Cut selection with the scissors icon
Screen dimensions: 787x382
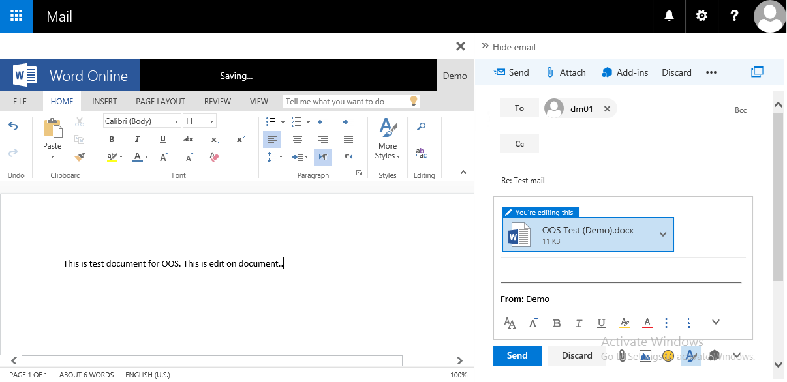tap(80, 122)
